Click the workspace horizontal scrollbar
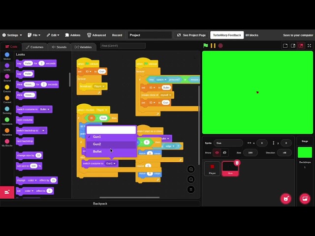Image resolution: width=315 pixels, height=236 pixels. 129,198
